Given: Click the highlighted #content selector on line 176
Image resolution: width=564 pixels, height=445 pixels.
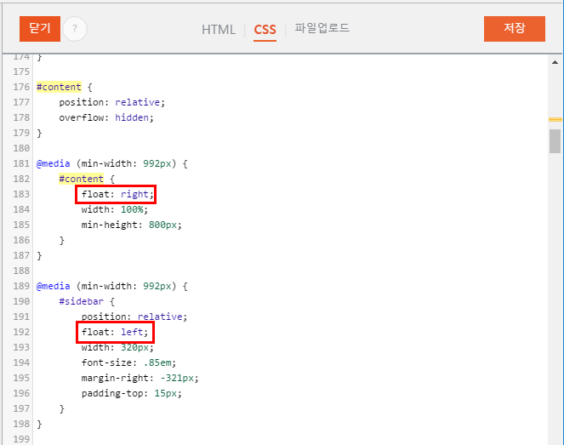Looking at the screenshot, I should pos(59,87).
